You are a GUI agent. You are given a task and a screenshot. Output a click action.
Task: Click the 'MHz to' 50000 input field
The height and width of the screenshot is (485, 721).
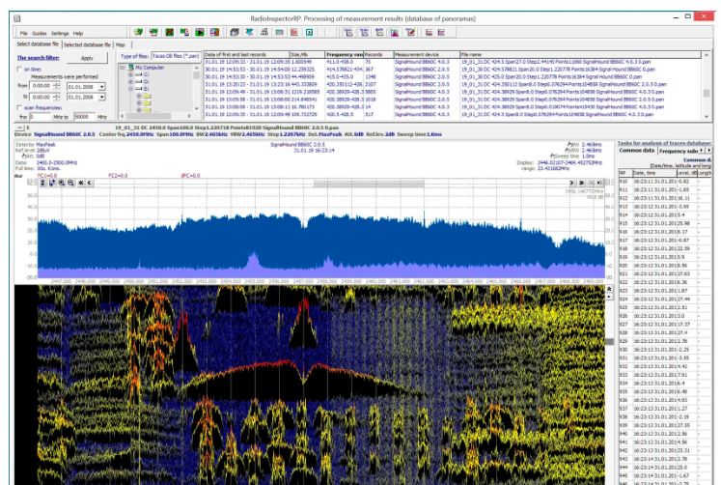(x=84, y=116)
